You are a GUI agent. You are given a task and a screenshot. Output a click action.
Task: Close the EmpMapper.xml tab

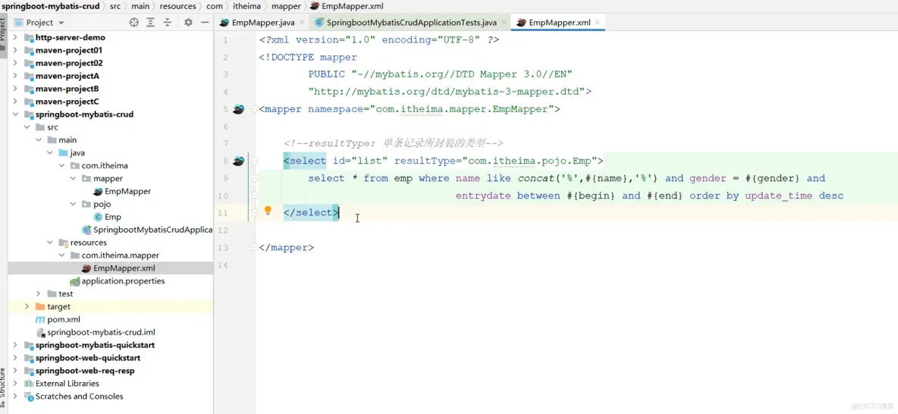coord(598,23)
